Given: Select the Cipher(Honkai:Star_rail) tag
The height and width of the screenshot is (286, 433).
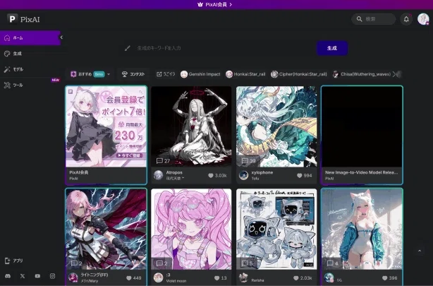Looking at the screenshot, I should click(x=299, y=74).
